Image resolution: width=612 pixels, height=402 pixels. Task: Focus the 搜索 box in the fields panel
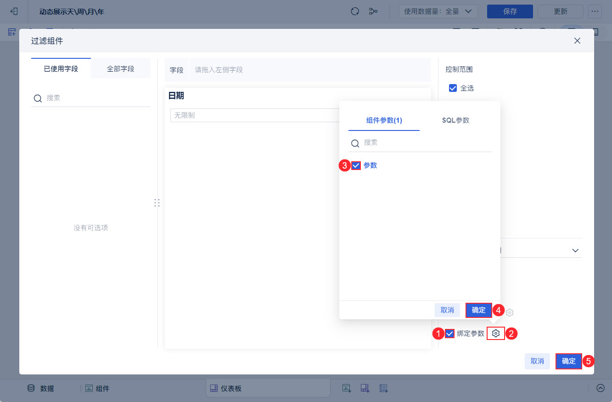(x=91, y=98)
